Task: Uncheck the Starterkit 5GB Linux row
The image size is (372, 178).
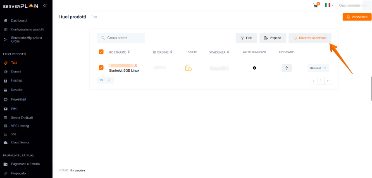Action: pyautogui.click(x=101, y=68)
